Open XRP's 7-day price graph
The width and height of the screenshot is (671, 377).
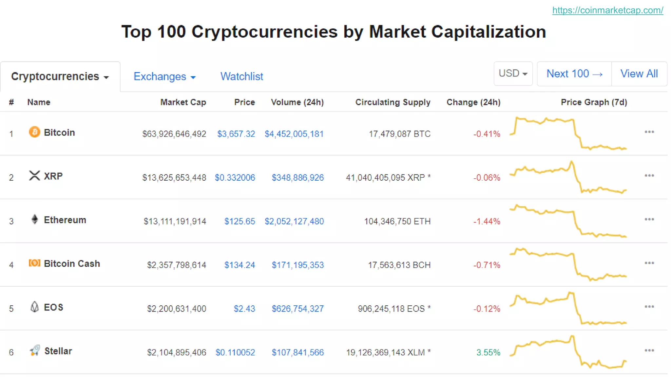click(x=568, y=177)
